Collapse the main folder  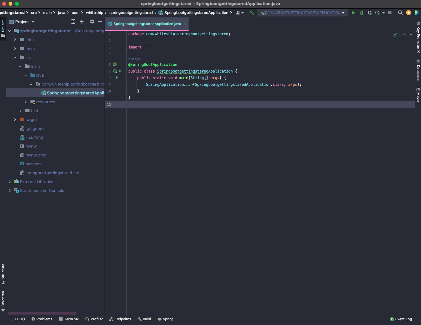(20, 66)
